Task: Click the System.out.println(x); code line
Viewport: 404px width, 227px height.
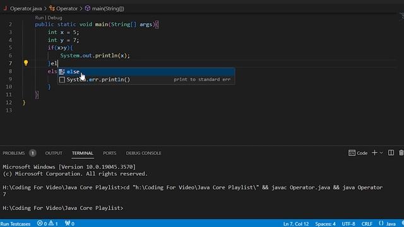Action: (95, 55)
